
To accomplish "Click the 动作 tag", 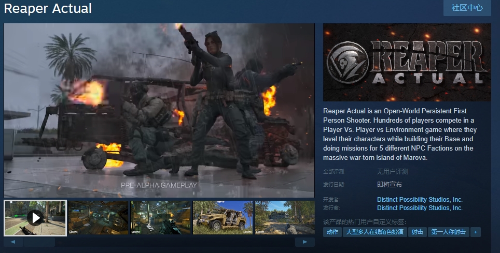I will [x=332, y=232].
